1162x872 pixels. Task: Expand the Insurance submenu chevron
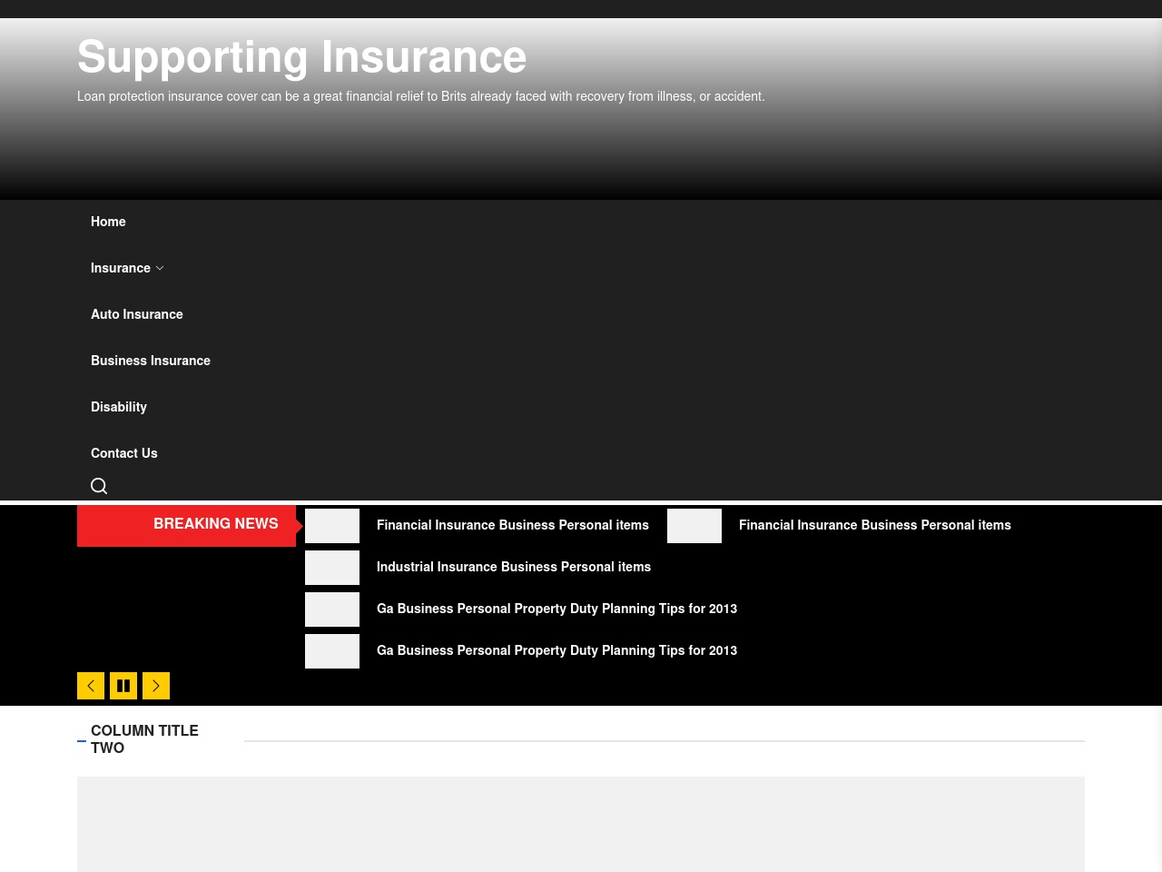coord(160,268)
